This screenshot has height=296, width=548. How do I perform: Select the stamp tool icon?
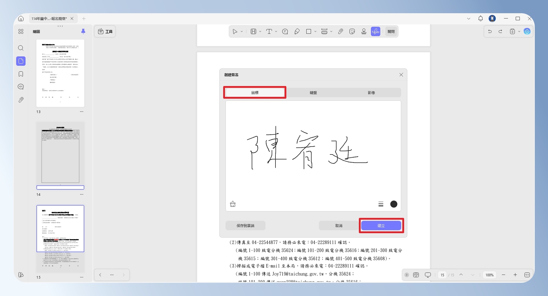[364, 31]
